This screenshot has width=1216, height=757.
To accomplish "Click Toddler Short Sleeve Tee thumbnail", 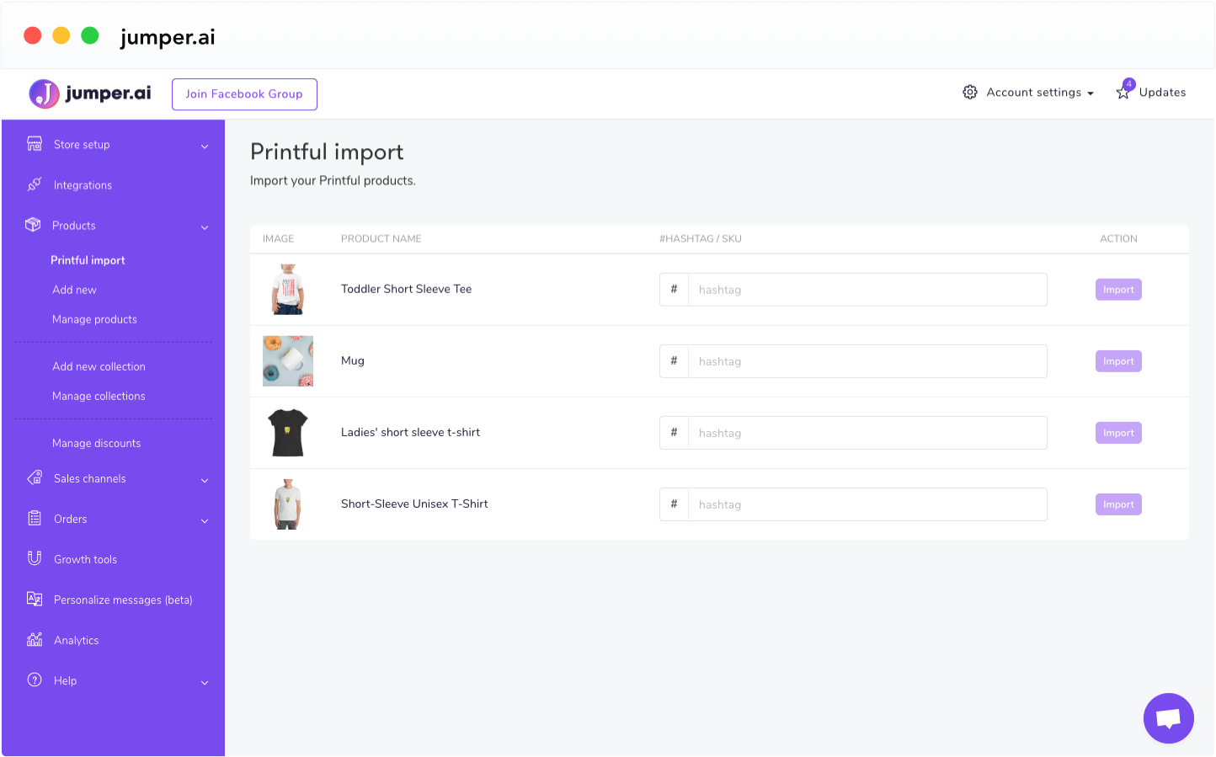I will [288, 290].
